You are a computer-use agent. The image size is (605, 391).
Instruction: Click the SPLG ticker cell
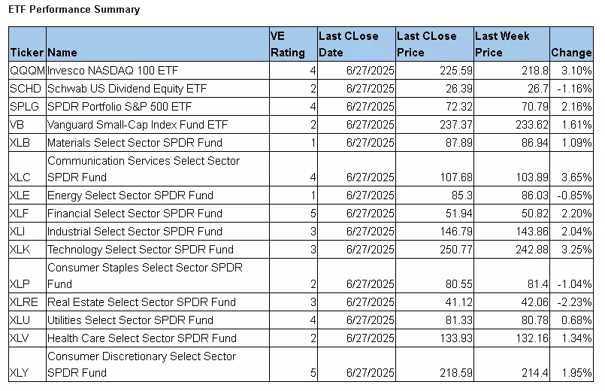[x=26, y=107]
